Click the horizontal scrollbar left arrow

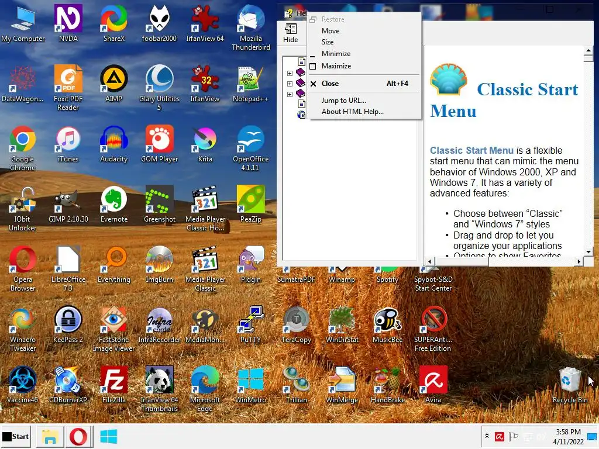click(430, 261)
